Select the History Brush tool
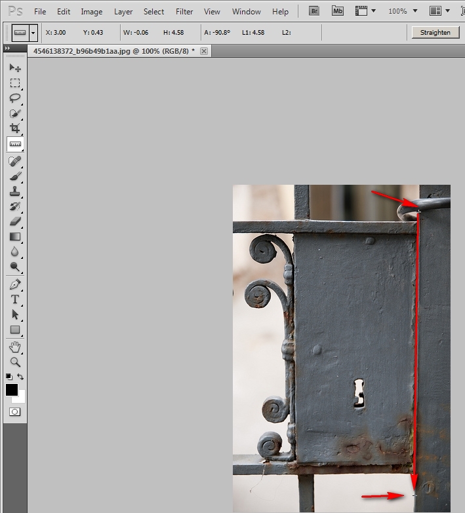Screen dimensions: 465x513 coord(15,206)
